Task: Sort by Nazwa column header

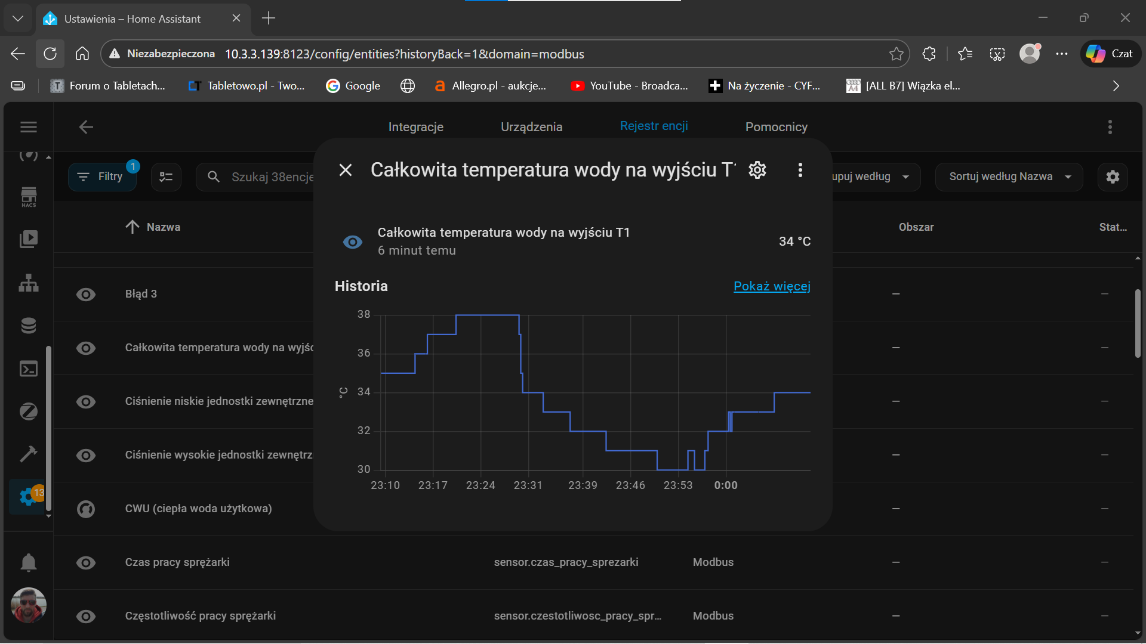Action: (162, 227)
